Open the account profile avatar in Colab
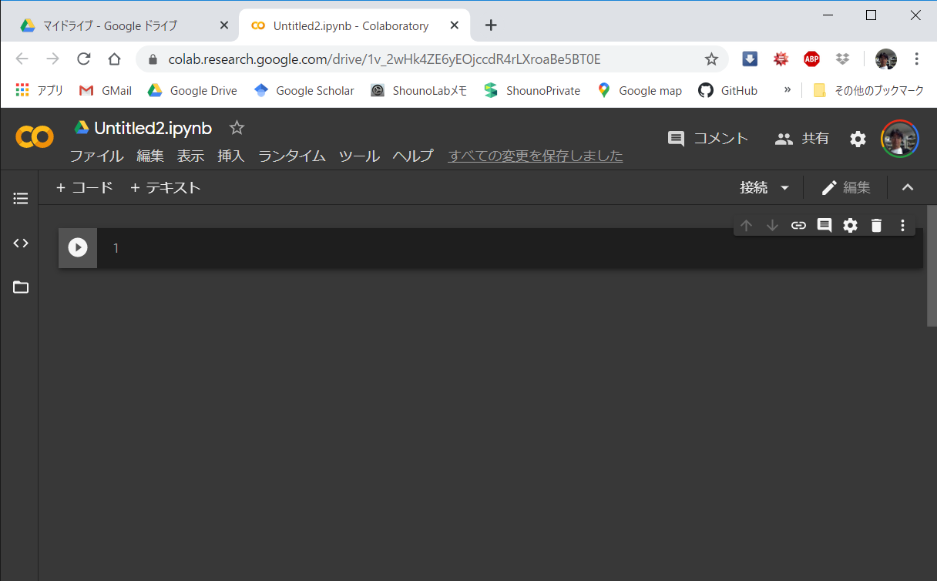Screen dimensions: 937x581 click(900, 139)
